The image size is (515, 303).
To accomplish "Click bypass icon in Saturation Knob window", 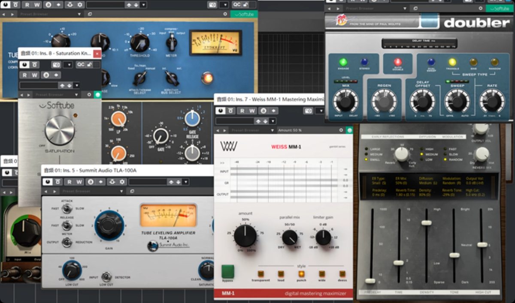I will [34, 65].
